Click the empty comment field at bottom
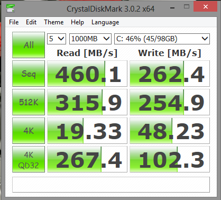 (x=111, y=185)
